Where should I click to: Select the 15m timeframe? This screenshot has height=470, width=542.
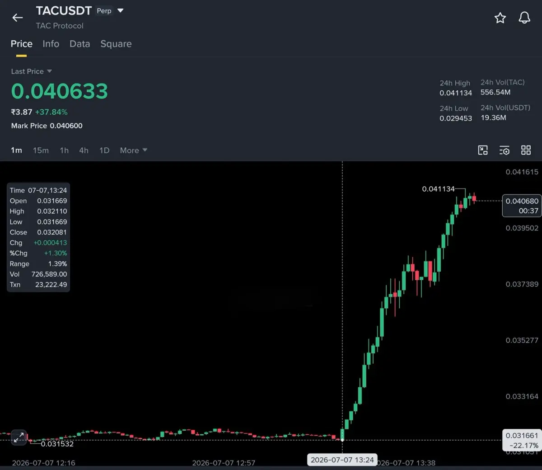[x=41, y=150]
